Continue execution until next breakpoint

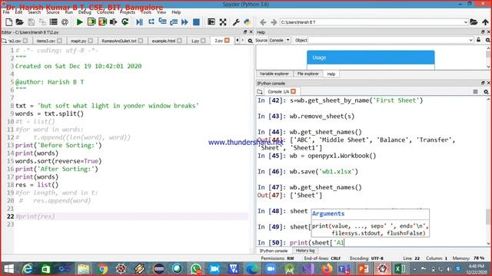click(x=184, y=22)
